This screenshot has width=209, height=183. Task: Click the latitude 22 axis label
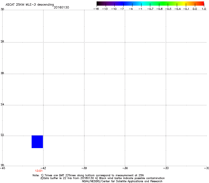tap(2, 135)
